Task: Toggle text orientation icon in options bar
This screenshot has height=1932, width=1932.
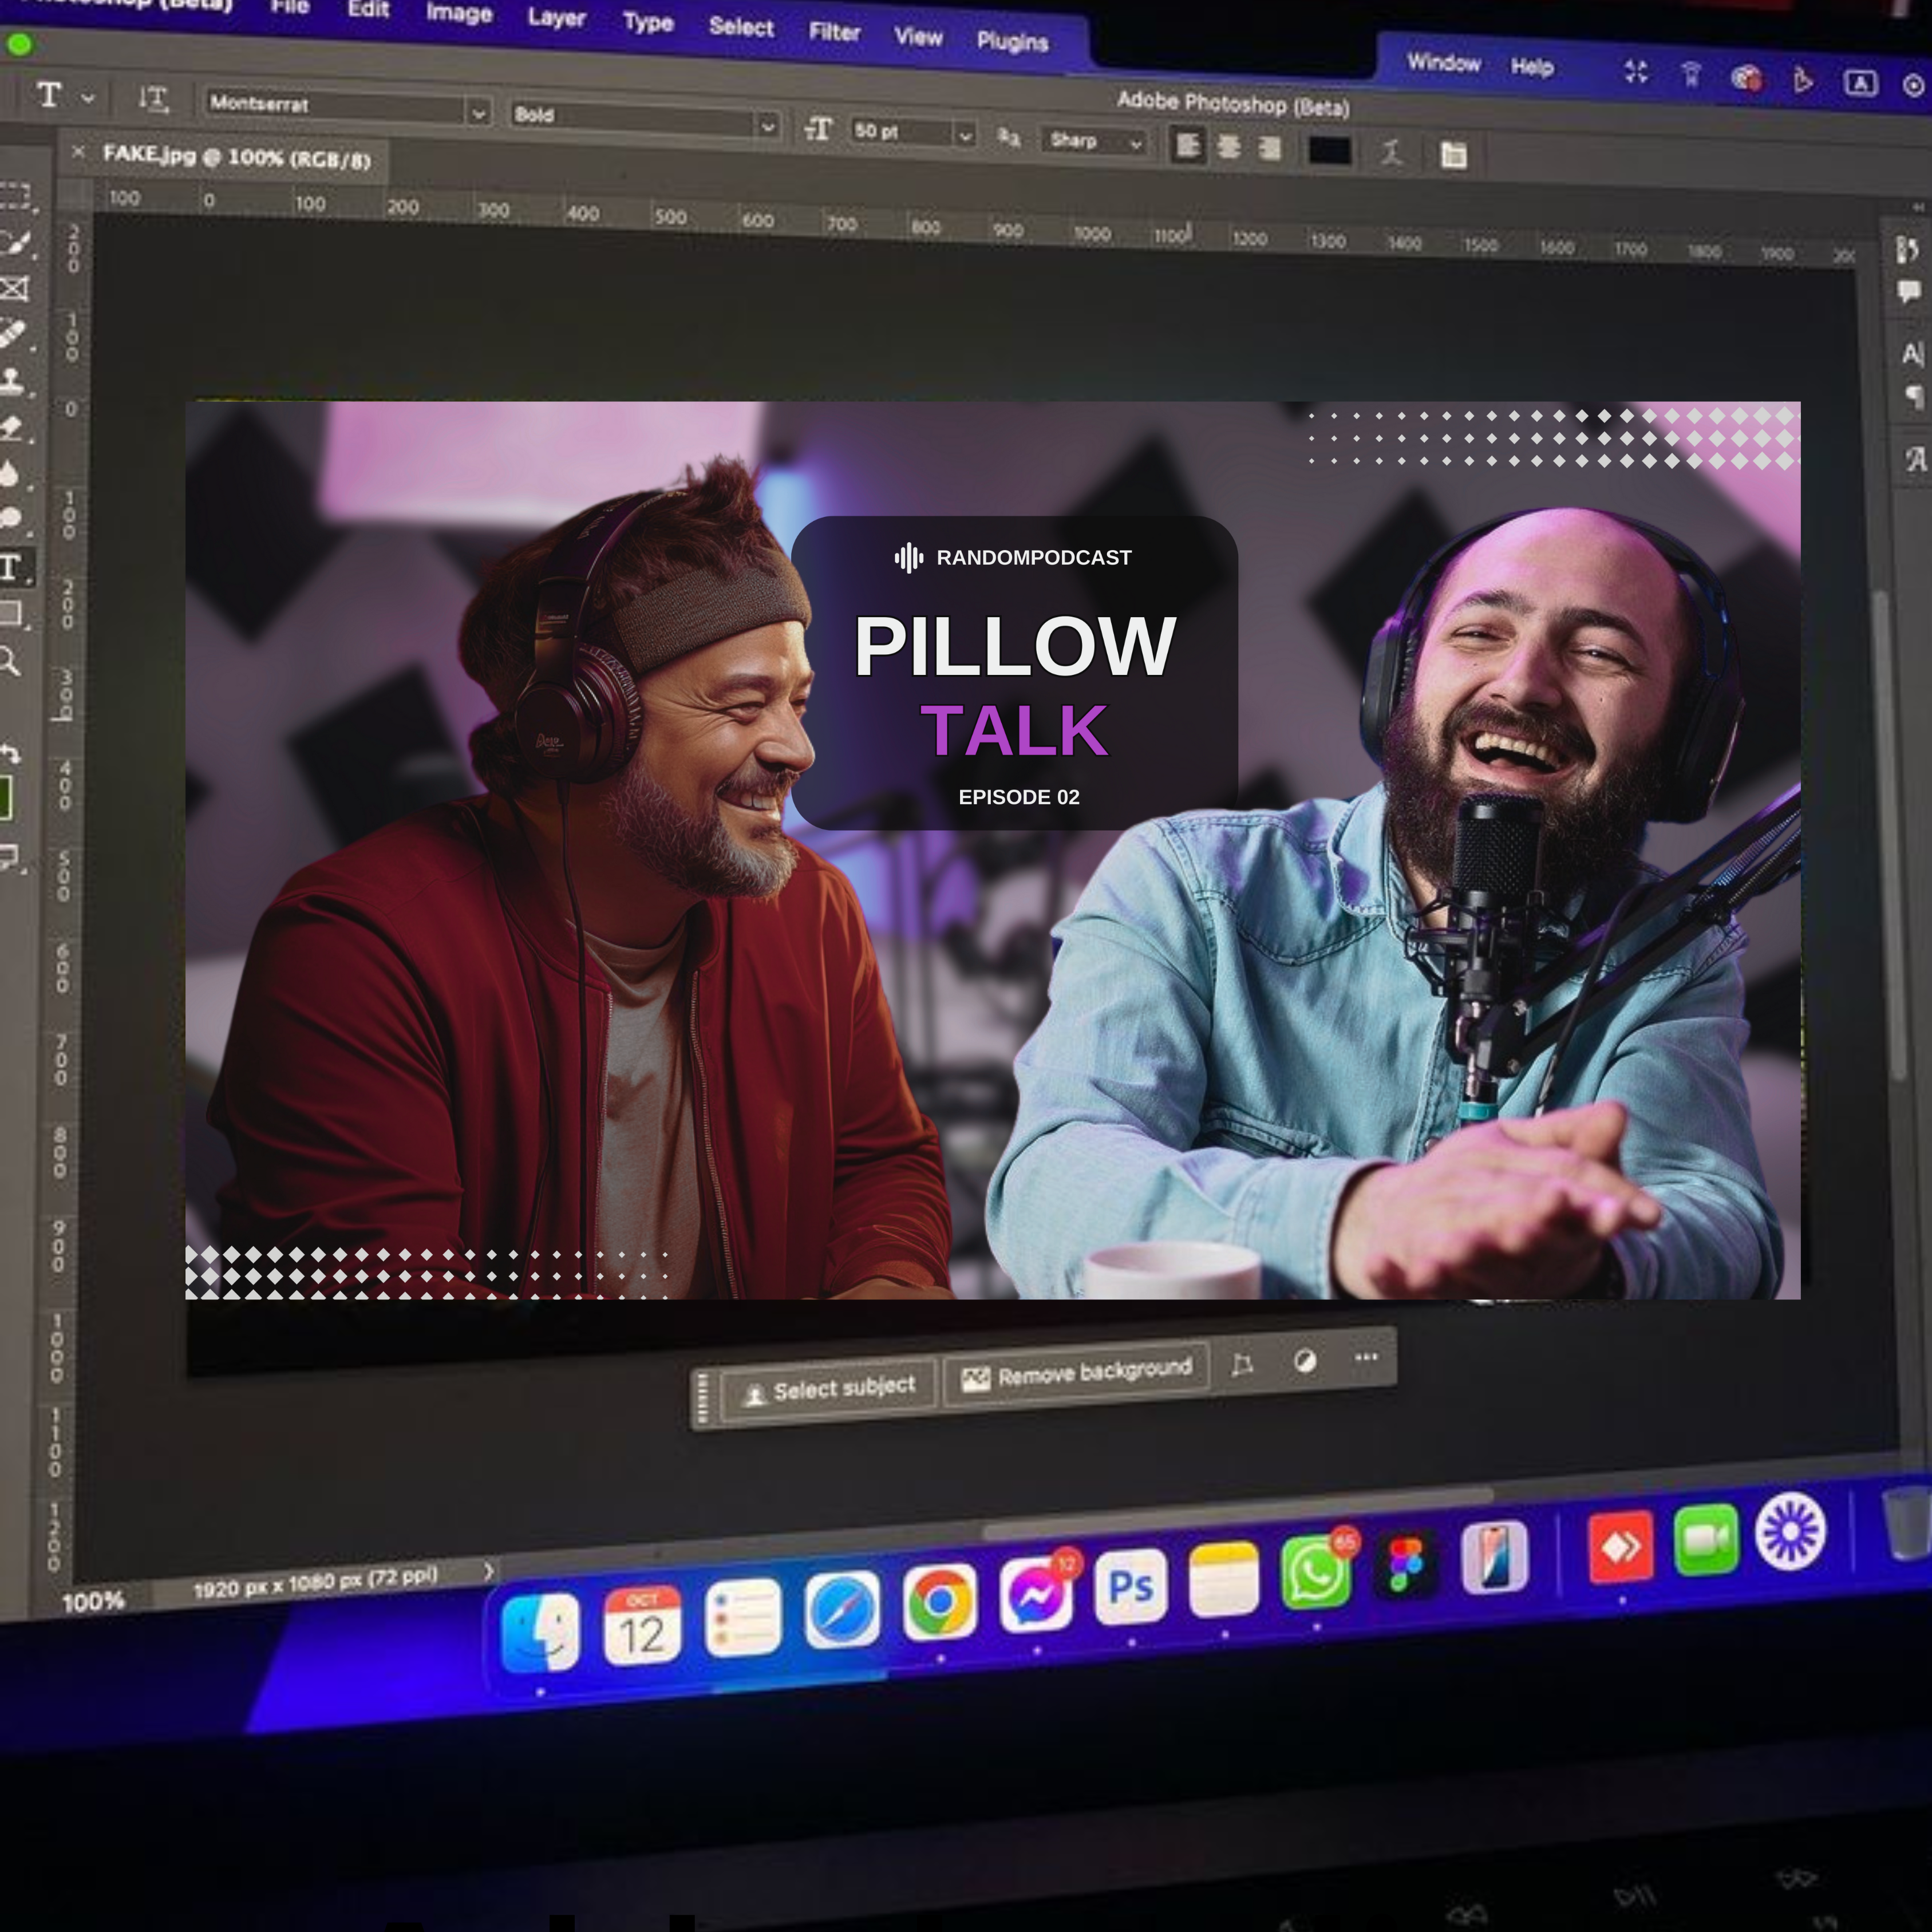Action: click(x=153, y=98)
